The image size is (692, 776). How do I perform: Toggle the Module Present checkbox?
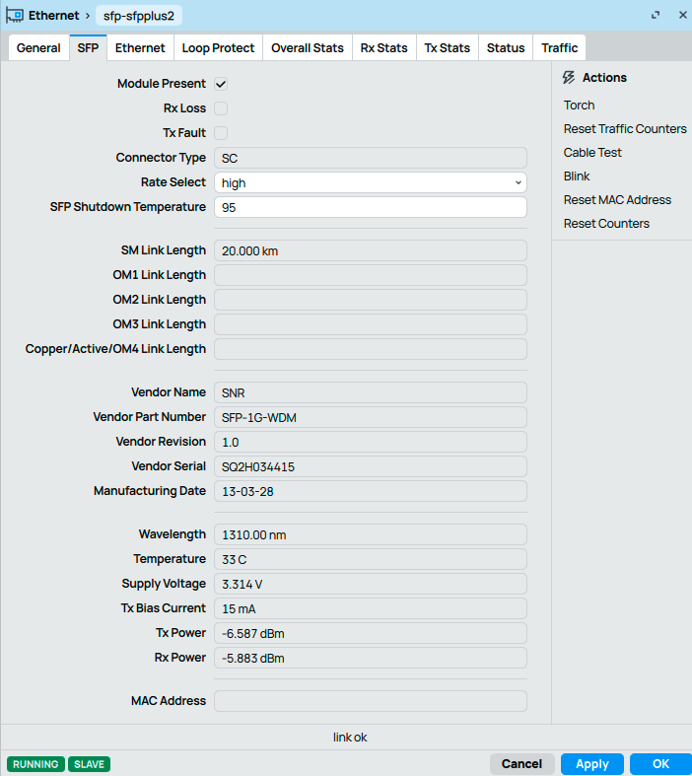221,84
